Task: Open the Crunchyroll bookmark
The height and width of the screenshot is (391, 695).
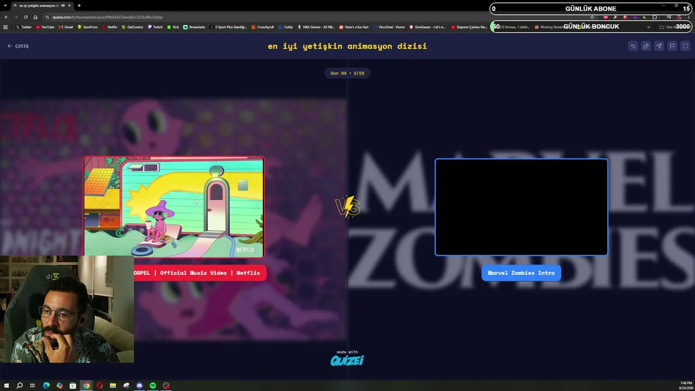Action: pos(263,27)
